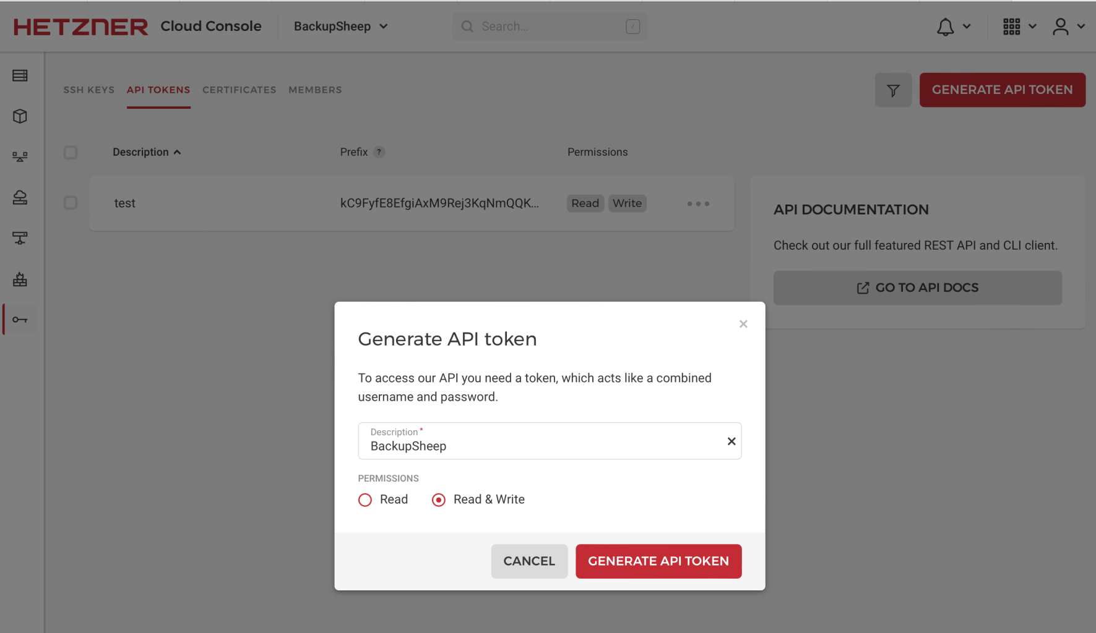The width and height of the screenshot is (1096, 633).
Task: Expand the notifications dropdown chevron
Action: tap(967, 27)
